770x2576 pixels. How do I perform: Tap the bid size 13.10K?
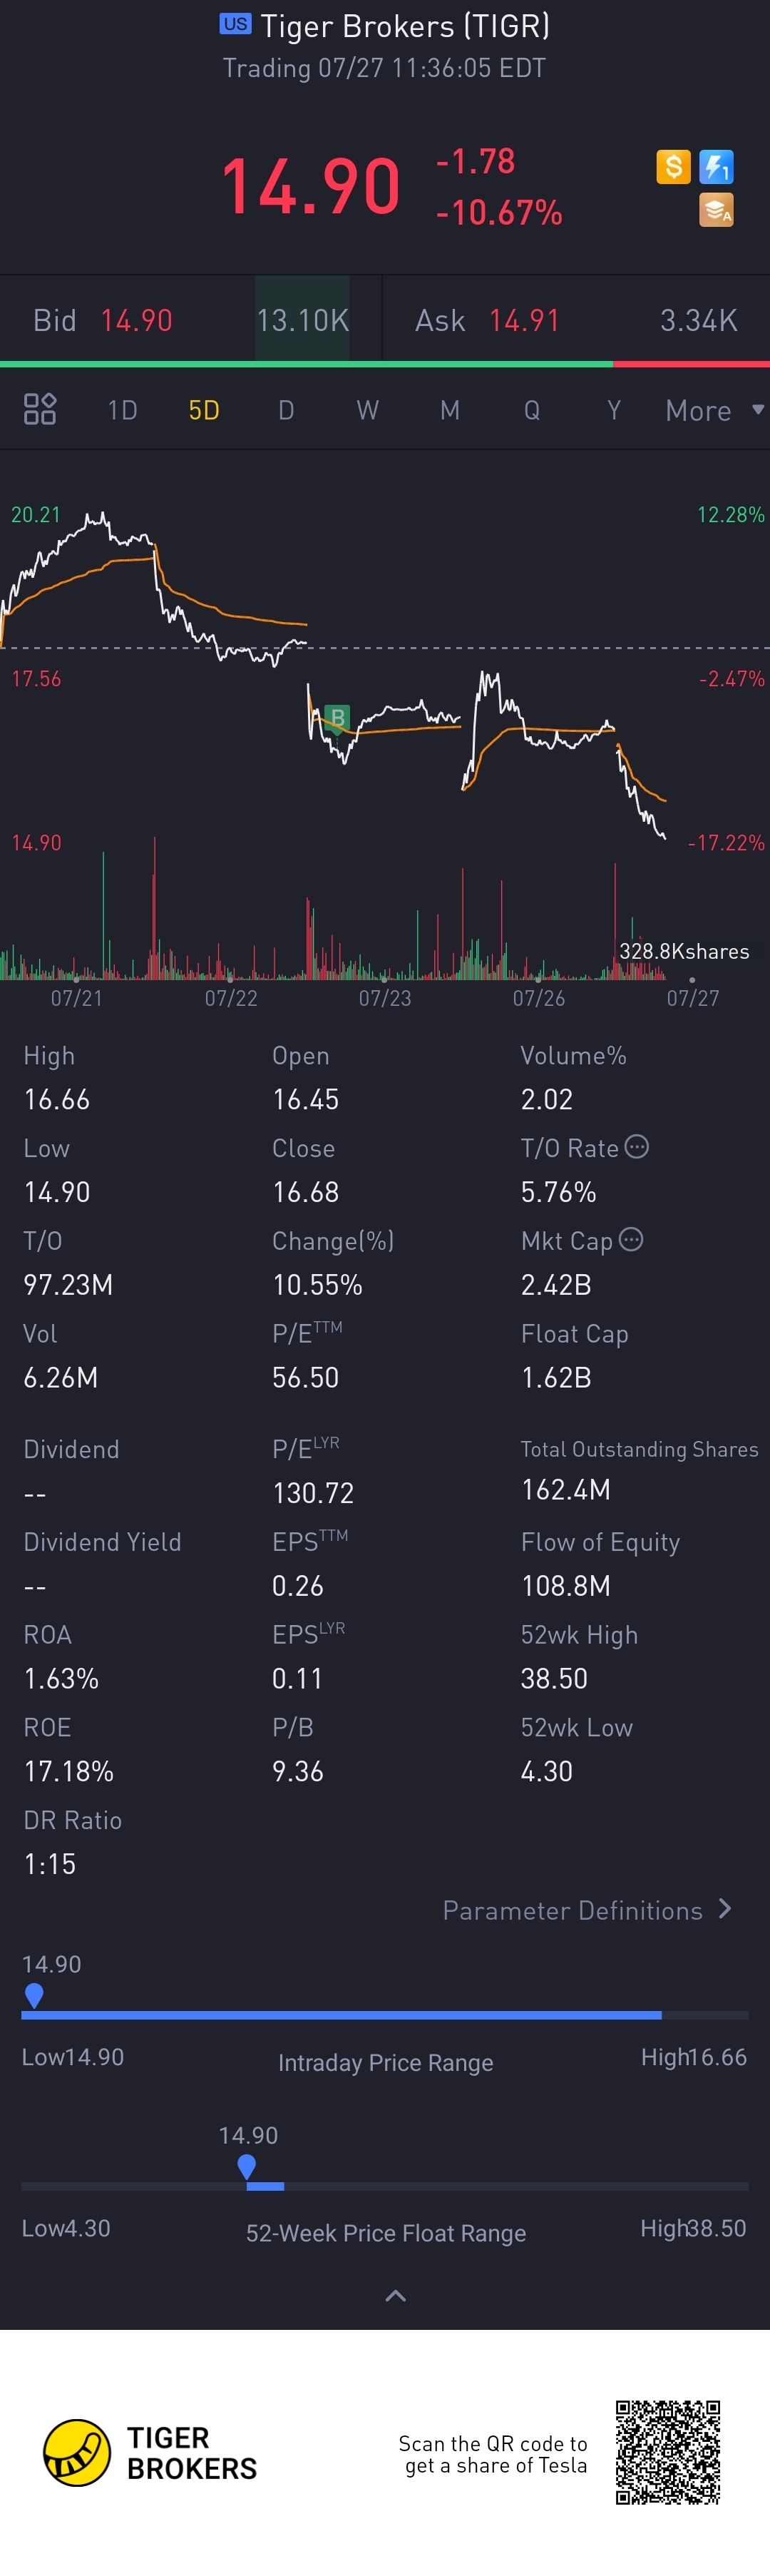(x=302, y=320)
